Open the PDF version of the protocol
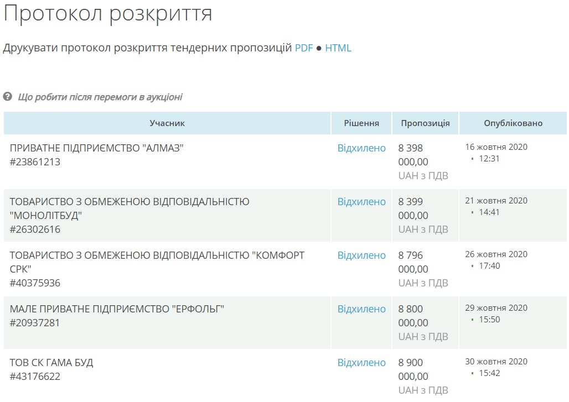This screenshot has height=402, width=569. pos(304,48)
